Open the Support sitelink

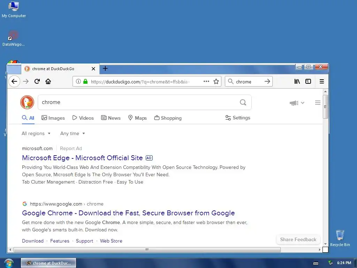(x=84, y=241)
